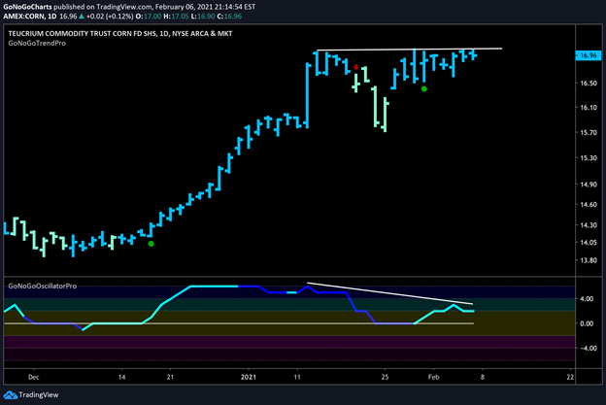Click the 16.10 price axis label
The image size is (606, 405).
point(589,108)
